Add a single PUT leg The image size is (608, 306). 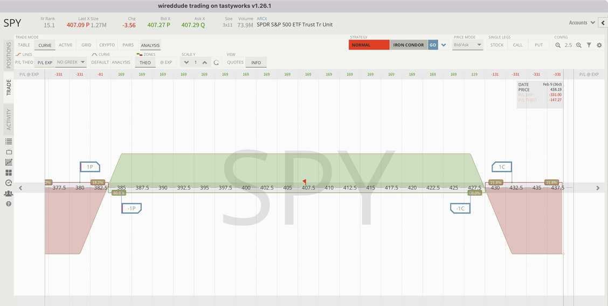click(x=538, y=45)
